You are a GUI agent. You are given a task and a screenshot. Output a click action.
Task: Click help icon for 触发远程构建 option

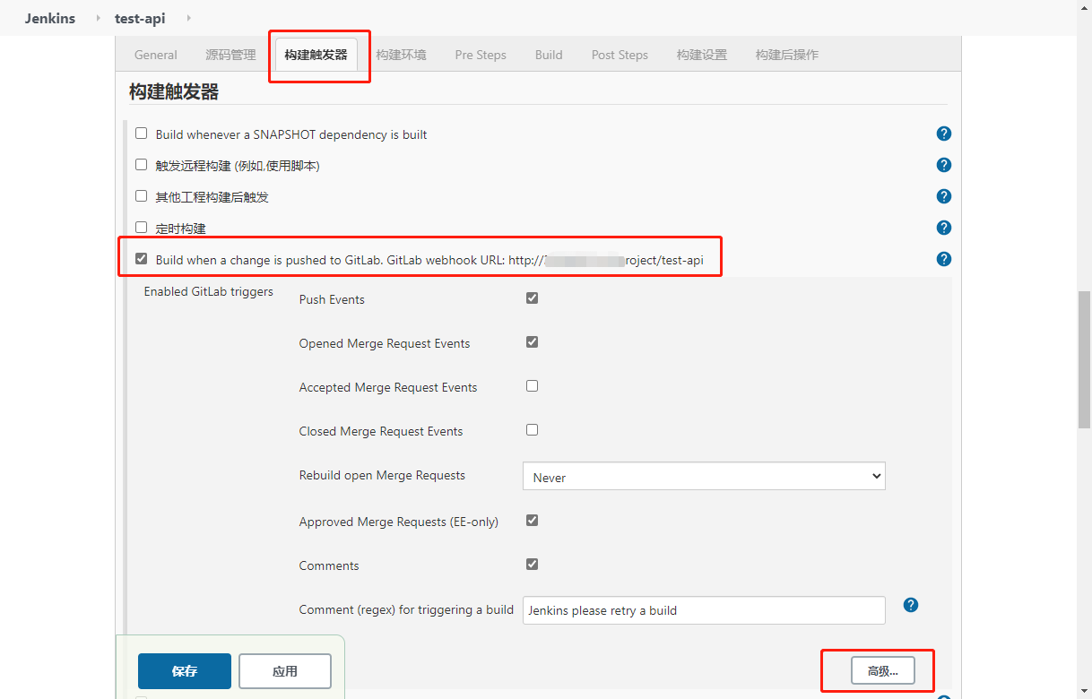943,165
